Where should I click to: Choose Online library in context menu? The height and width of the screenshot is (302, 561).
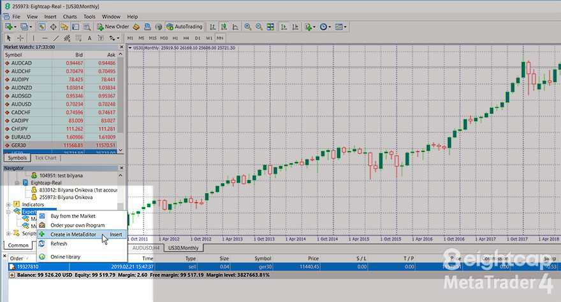point(82,257)
